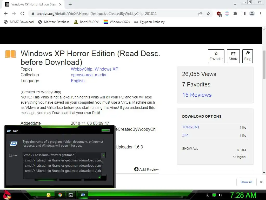Image resolution: width=266 pixels, height=200 pixels.
Task: Click the Share button
Action: [233, 56]
